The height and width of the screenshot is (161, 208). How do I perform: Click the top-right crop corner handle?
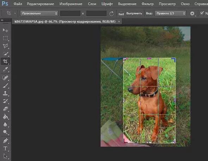point(174,60)
